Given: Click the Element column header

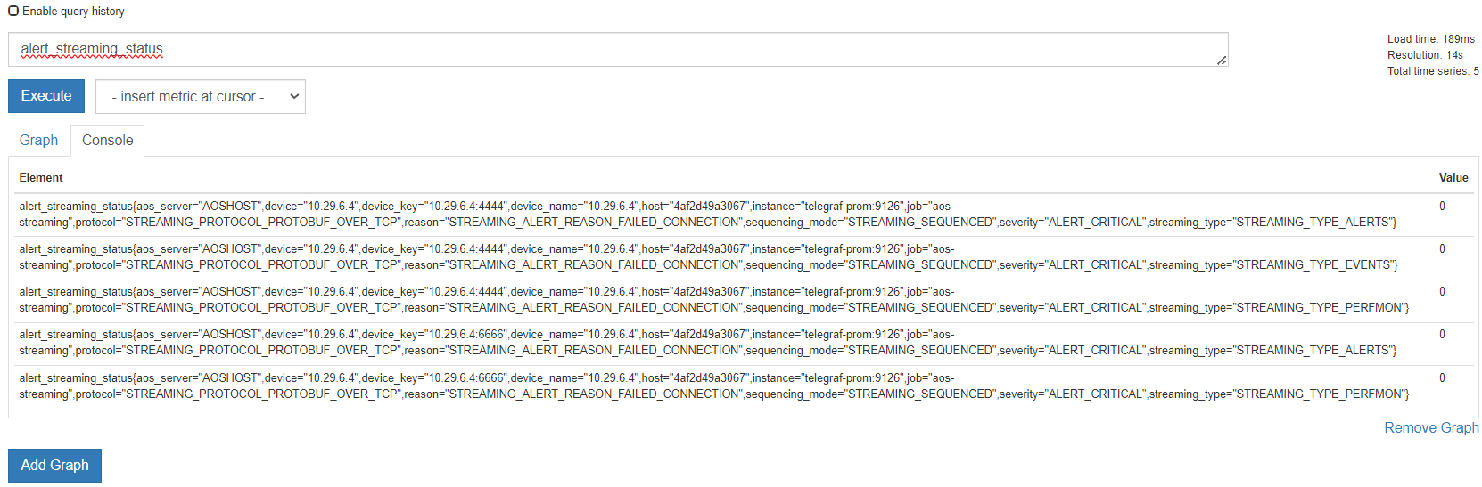Looking at the screenshot, I should (41, 178).
